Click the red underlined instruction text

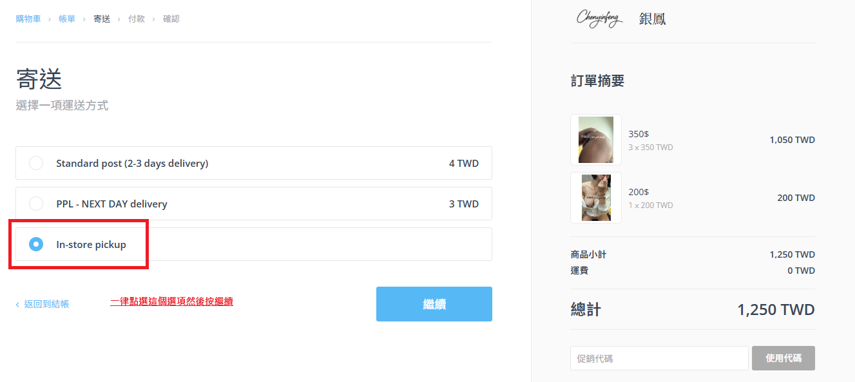(171, 301)
